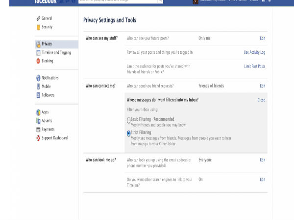
Task: Open the Notifications globe icon
Action: click(x=38, y=78)
